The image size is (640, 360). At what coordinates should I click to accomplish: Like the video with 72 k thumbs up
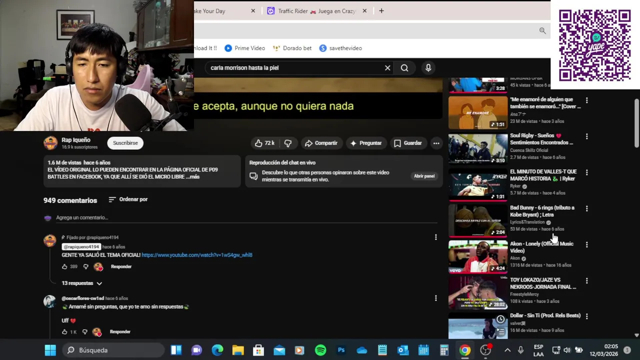(x=265, y=143)
